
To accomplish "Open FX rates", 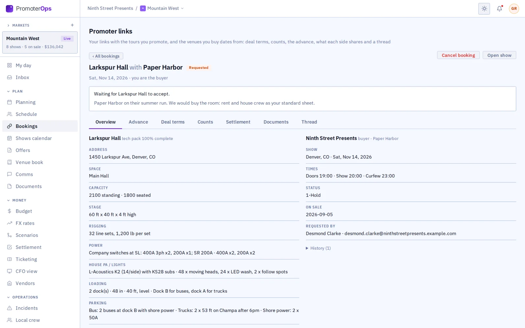I will point(40,223).
